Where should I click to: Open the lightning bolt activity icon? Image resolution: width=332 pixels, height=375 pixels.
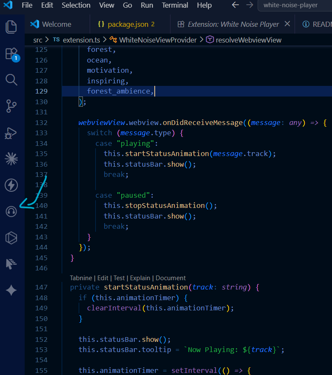pyautogui.click(x=11, y=185)
